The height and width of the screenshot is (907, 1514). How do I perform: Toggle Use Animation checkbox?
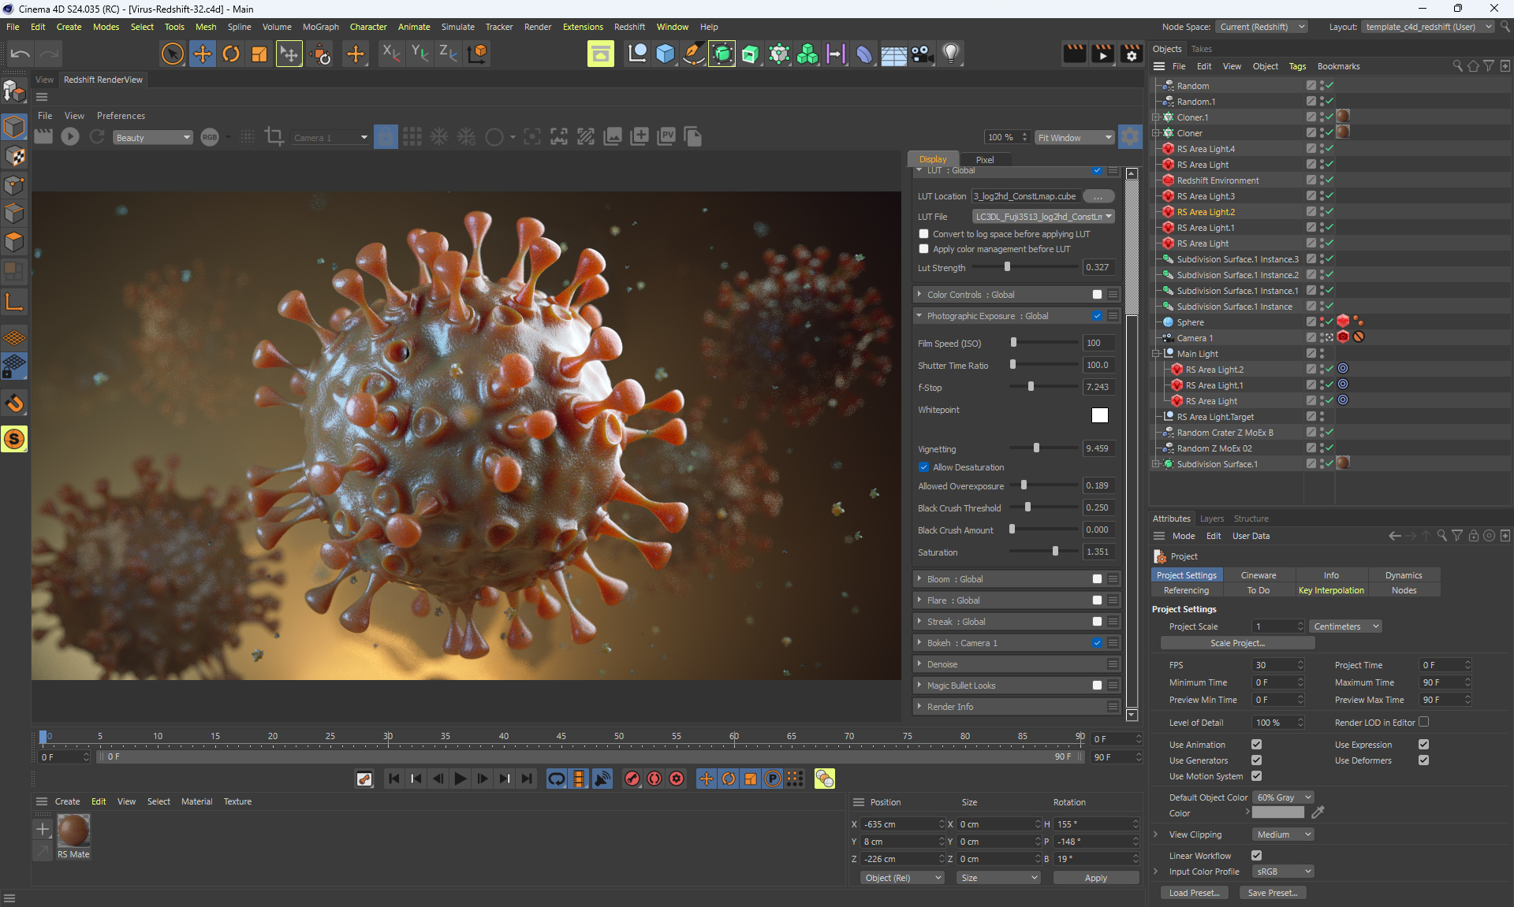click(x=1256, y=745)
